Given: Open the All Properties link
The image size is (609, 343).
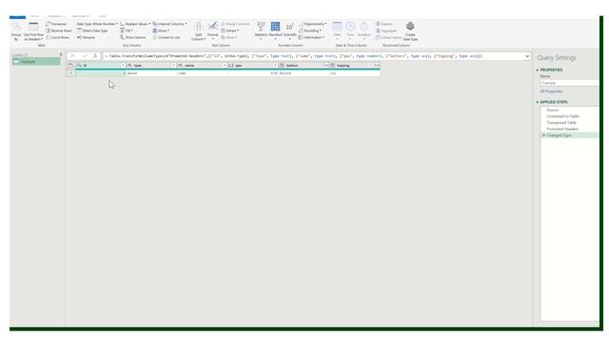Looking at the screenshot, I should coord(551,91).
